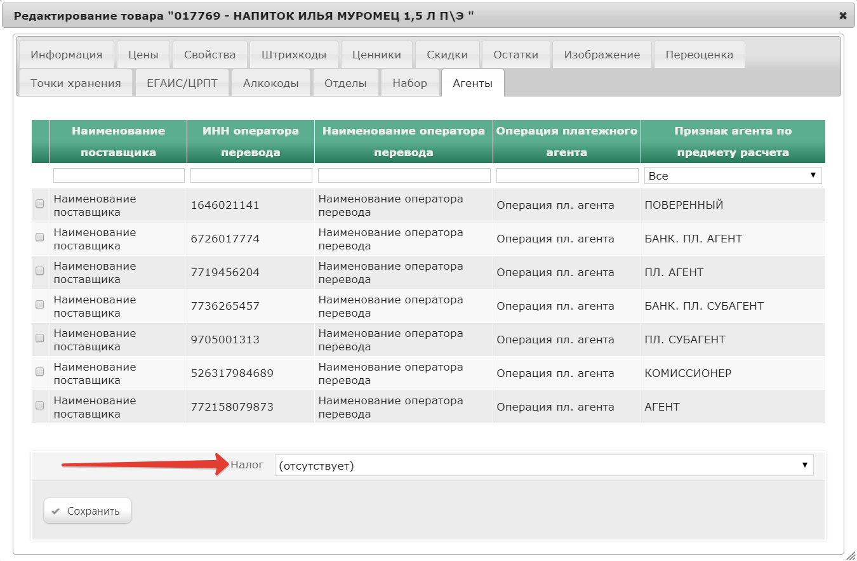The image size is (857, 561).
Task: Open the Изображение tab
Action: click(x=602, y=55)
